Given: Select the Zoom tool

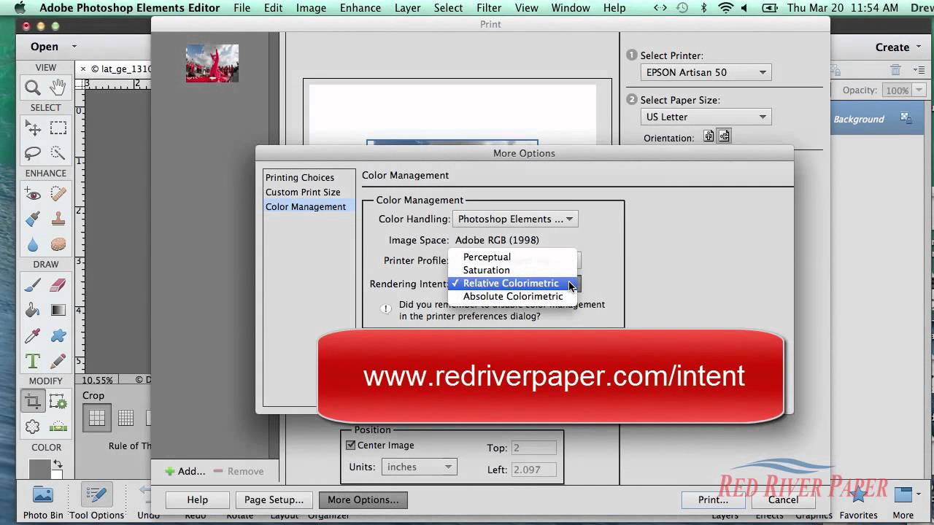Looking at the screenshot, I should pos(33,88).
